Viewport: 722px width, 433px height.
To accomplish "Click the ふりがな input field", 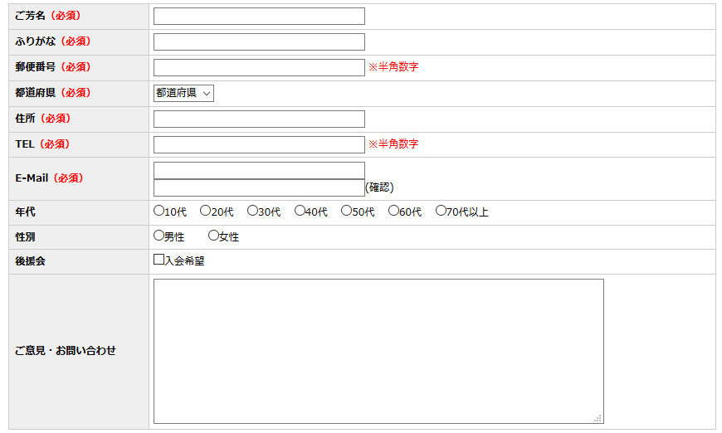I will click(259, 42).
